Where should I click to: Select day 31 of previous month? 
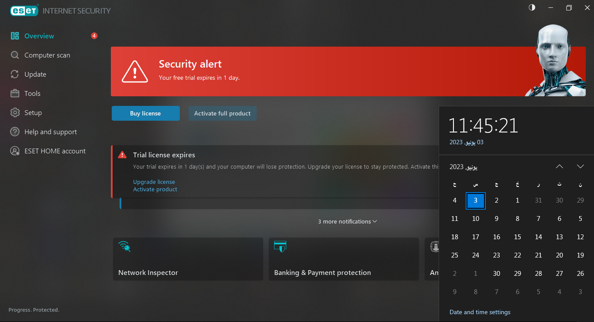click(539, 200)
